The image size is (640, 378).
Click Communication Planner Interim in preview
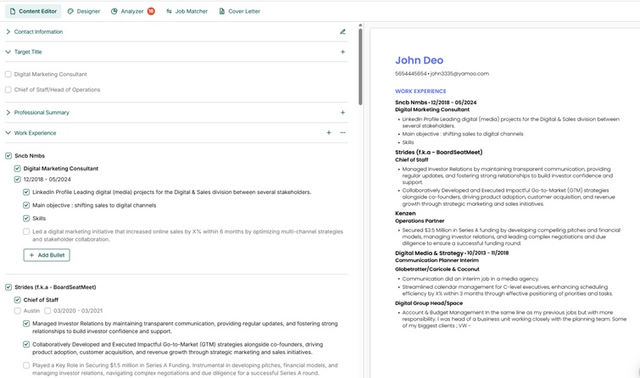coord(437,260)
